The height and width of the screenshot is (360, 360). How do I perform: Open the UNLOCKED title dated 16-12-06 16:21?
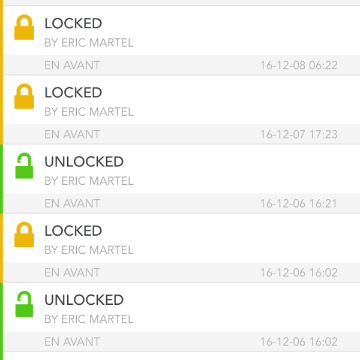click(x=84, y=162)
